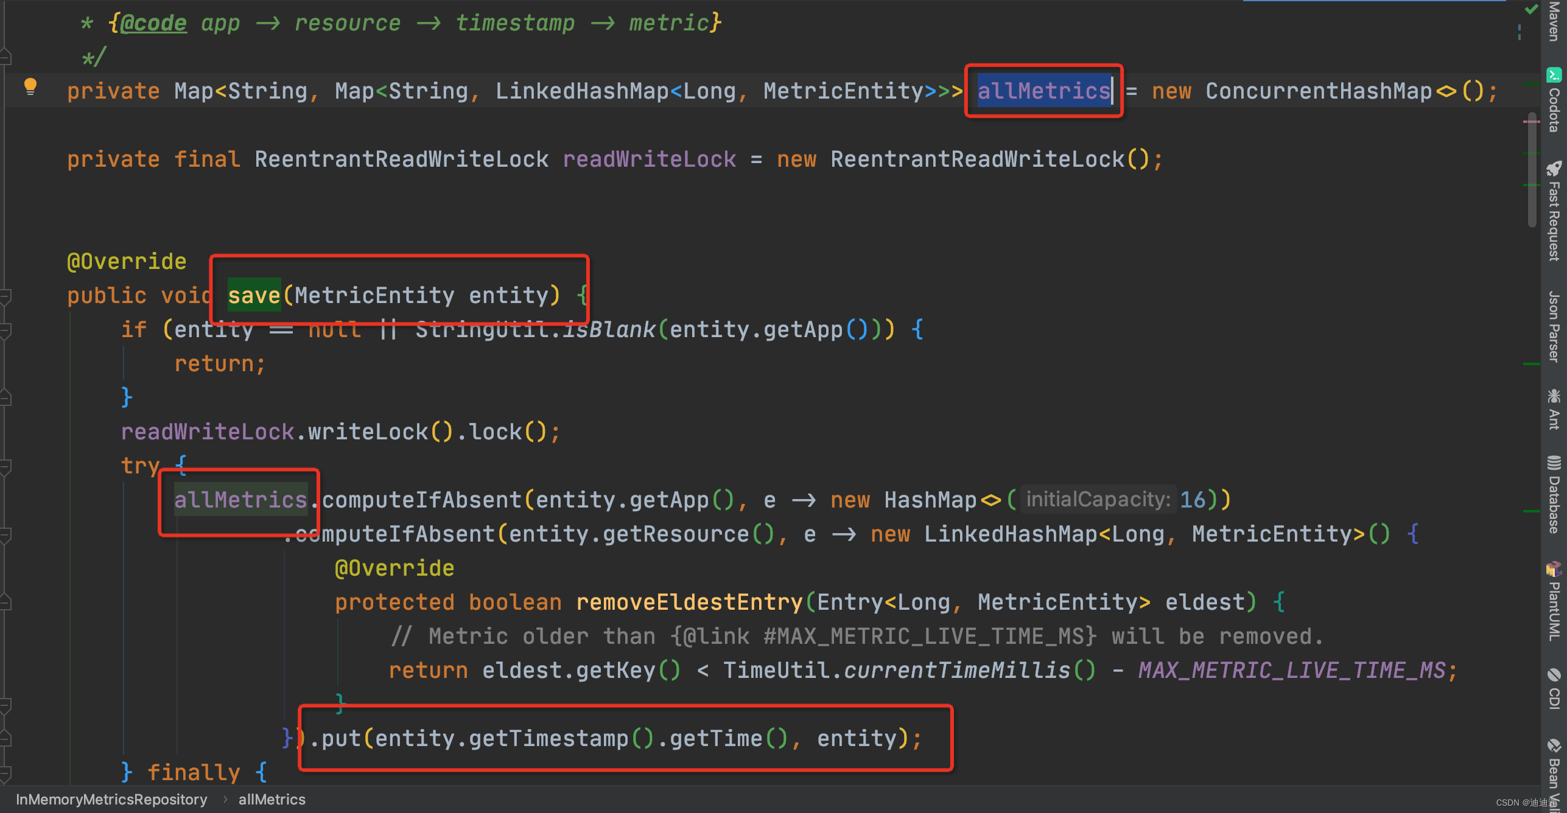The height and width of the screenshot is (813, 1567).
Task: Click HashMap in the first lambda
Action: [x=930, y=500]
